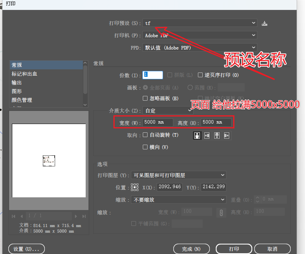The height and width of the screenshot is (254, 305).
Task: Select 标记和出血 in the category list
Action: point(25,74)
